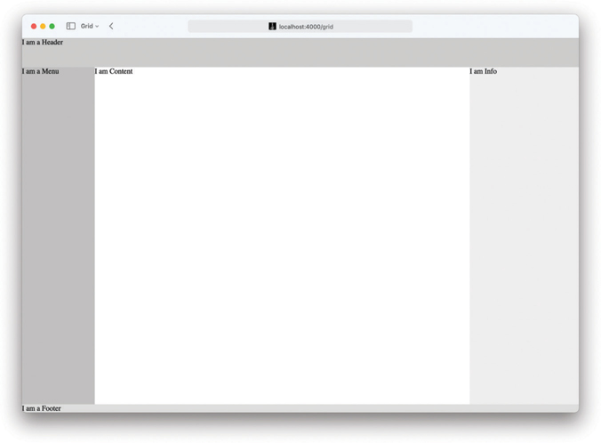Open the Grid tab group label
601x443 pixels.
tap(86, 27)
